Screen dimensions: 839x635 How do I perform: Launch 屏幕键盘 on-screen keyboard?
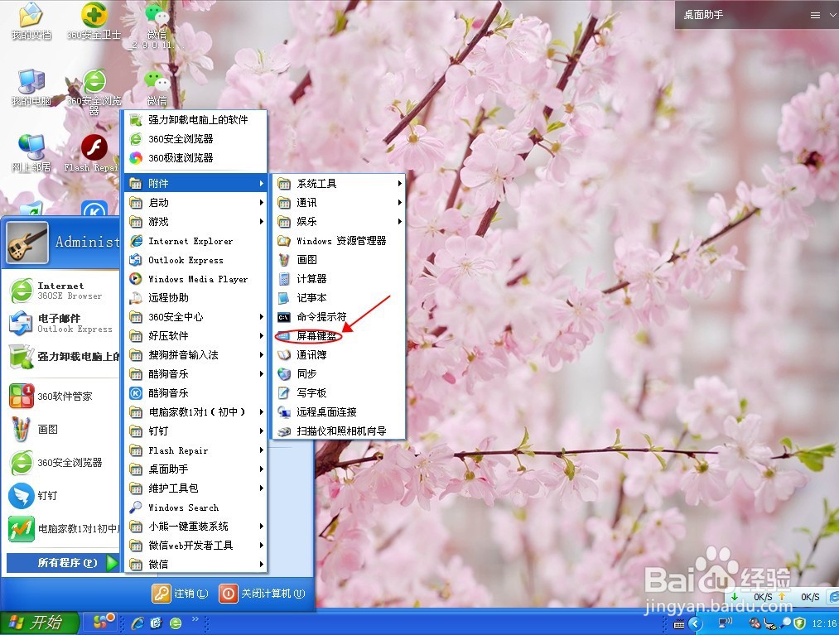340,336
